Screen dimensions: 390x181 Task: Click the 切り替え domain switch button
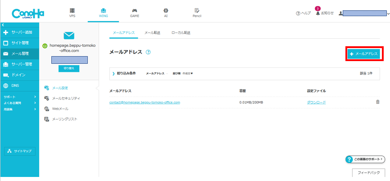pos(69,68)
